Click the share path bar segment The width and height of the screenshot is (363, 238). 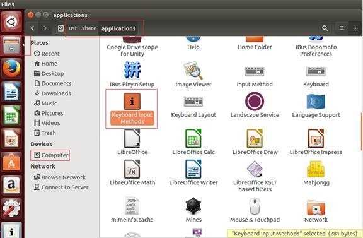(89, 28)
